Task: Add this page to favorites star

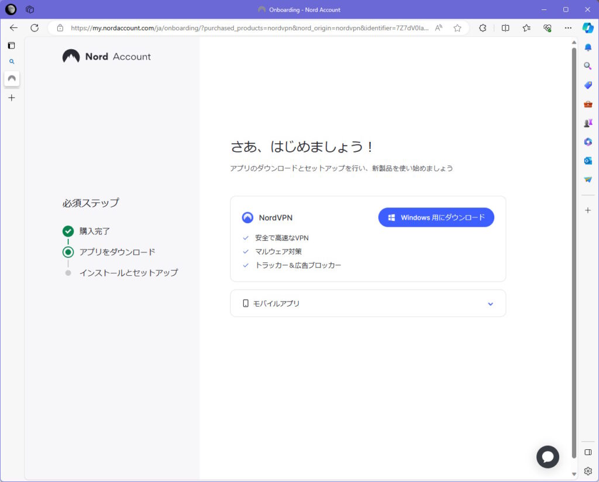Action: [457, 28]
